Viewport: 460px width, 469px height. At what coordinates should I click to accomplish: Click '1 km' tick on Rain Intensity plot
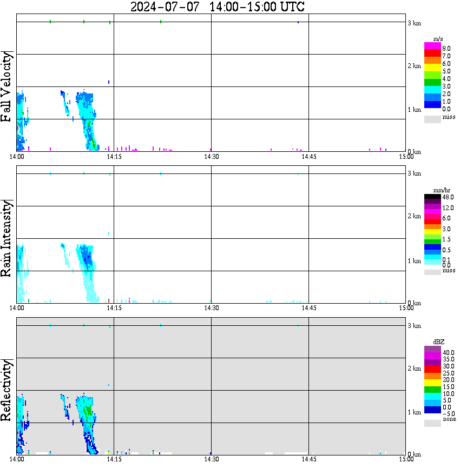pyautogui.click(x=415, y=261)
